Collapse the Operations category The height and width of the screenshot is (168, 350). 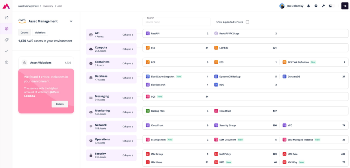coord(128,141)
